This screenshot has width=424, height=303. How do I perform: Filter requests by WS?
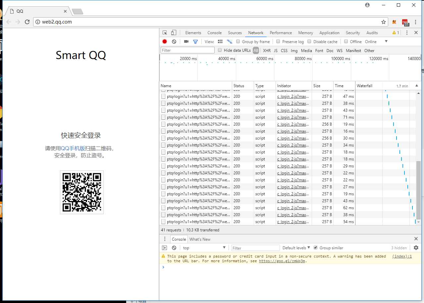pyautogui.click(x=340, y=50)
